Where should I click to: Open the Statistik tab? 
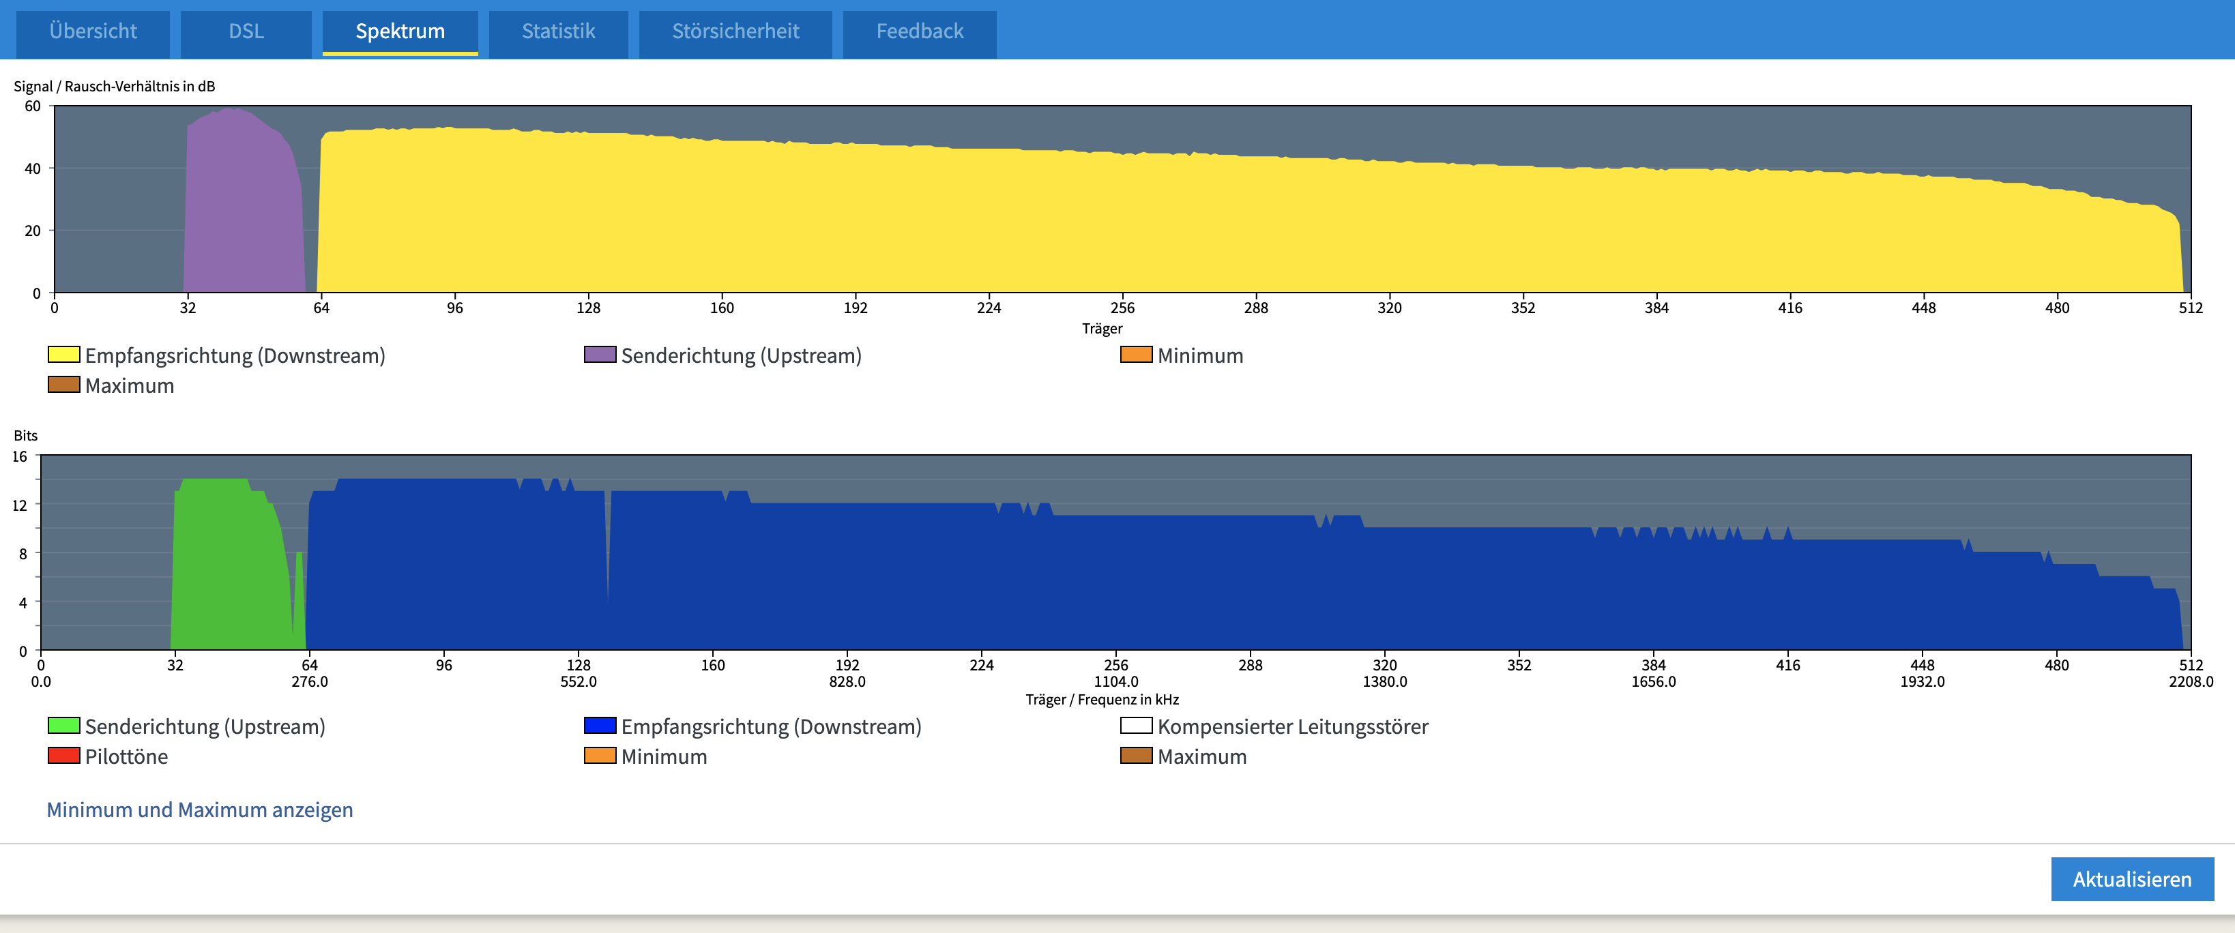click(558, 31)
